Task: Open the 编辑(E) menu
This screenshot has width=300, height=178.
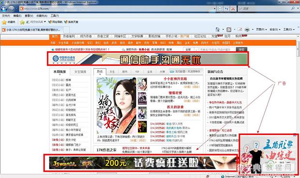Action: click(17, 16)
